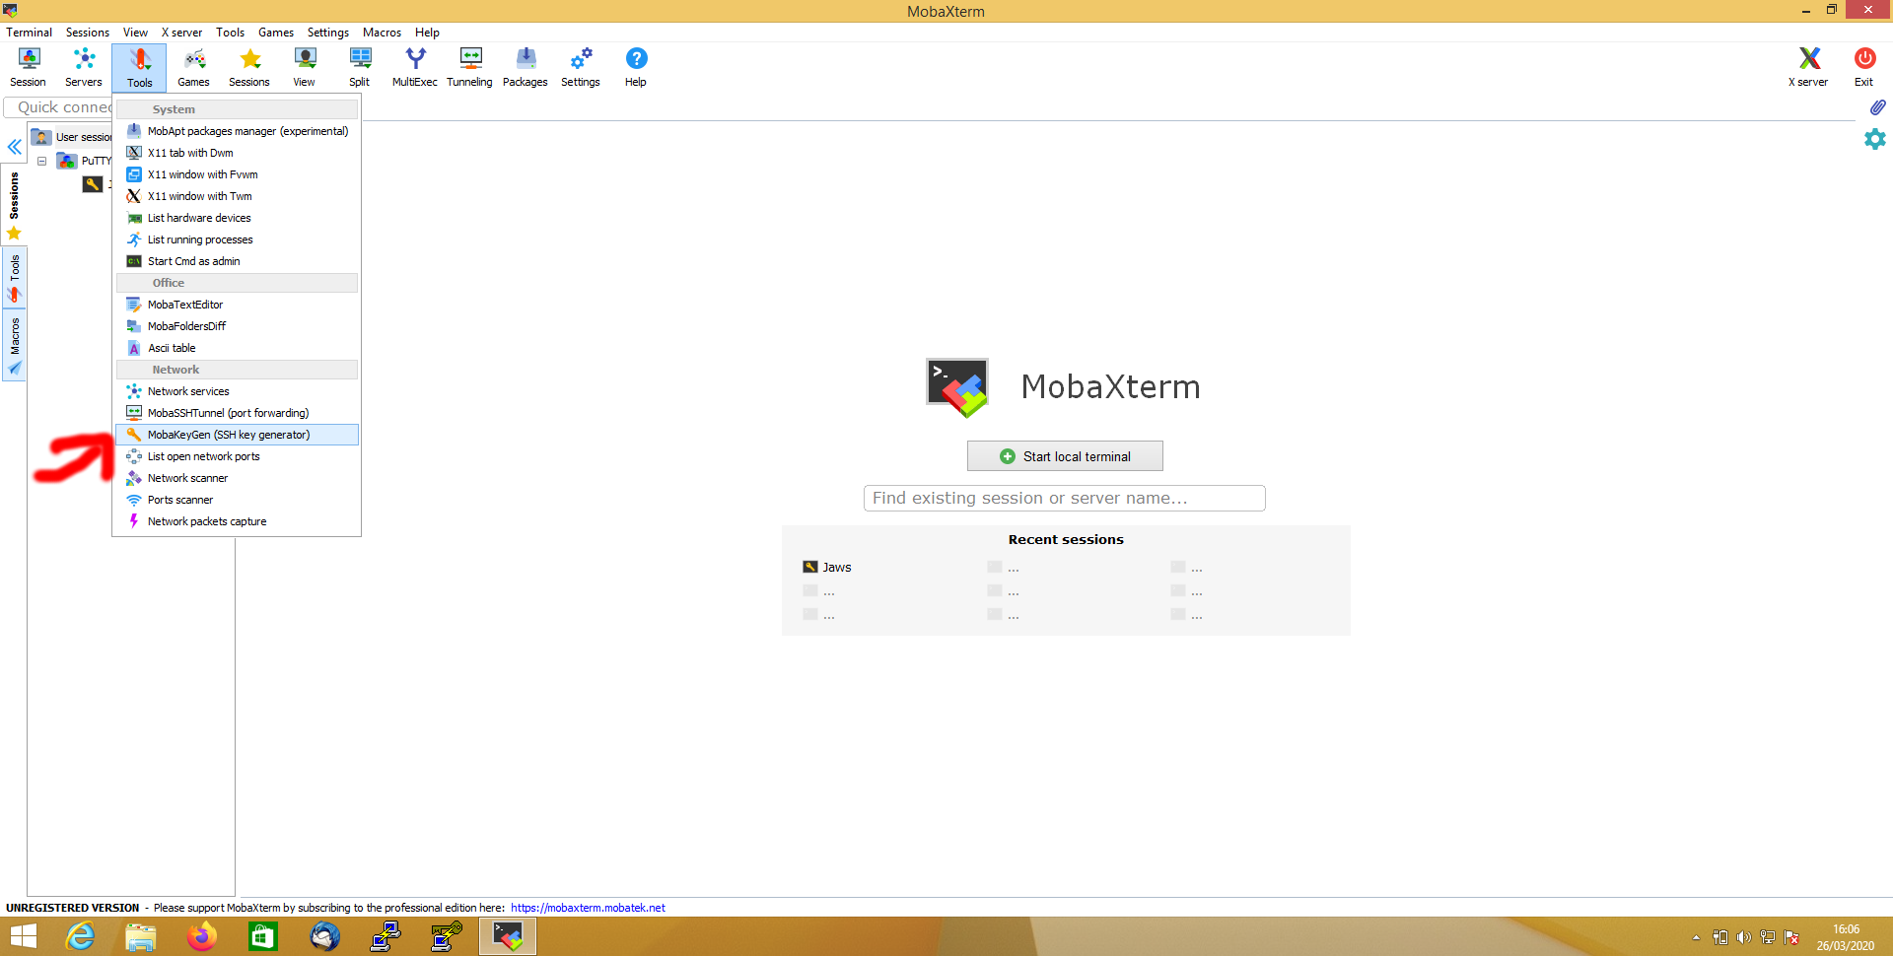
Task: Choose Network packets capture
Action: coord(237,521)
